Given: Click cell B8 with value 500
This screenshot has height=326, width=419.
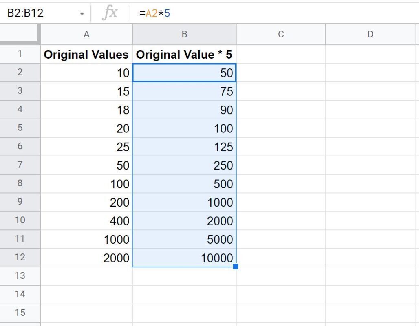Looking at the screenshot, I should [184, 183].
